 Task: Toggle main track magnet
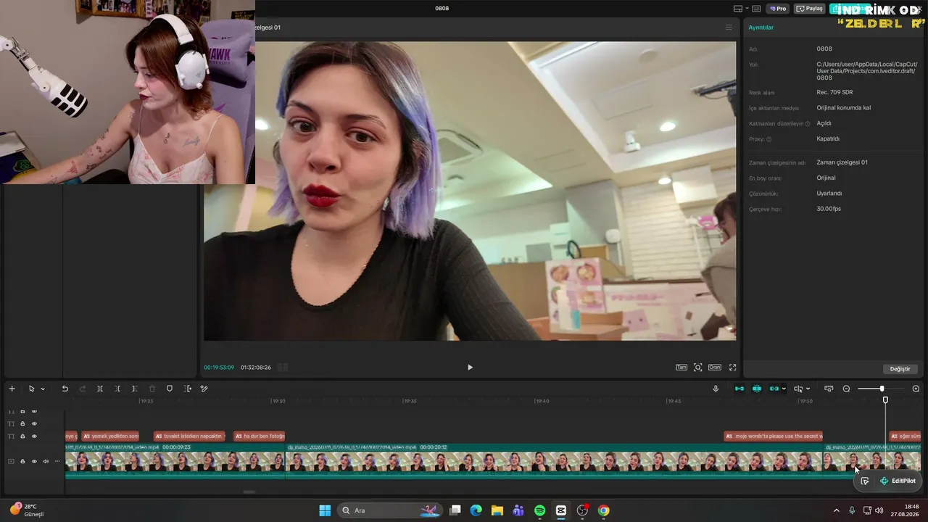tap(739, 389)
